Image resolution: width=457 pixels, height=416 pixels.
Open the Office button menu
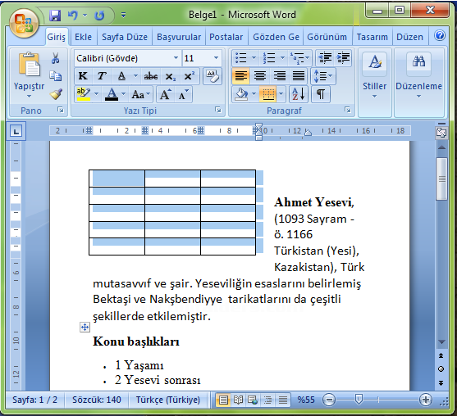tap(24, 24)
